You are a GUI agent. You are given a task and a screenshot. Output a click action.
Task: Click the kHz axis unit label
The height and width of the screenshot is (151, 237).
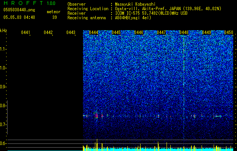(3, 31)
